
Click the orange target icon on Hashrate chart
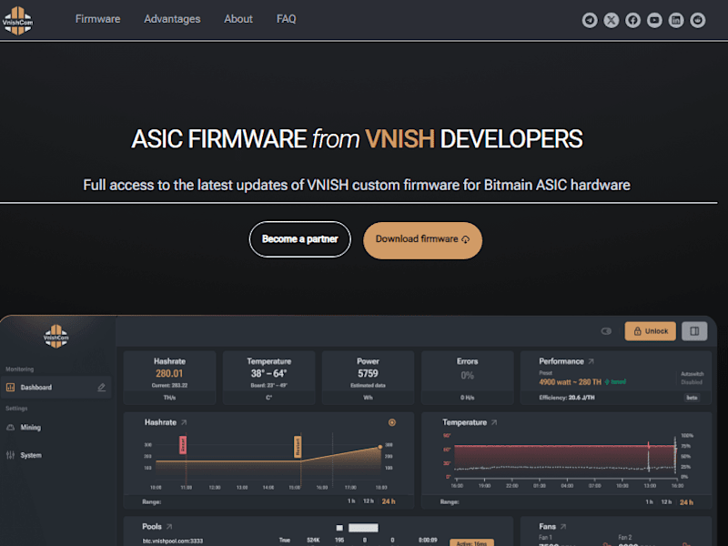[x=392, y=422]
